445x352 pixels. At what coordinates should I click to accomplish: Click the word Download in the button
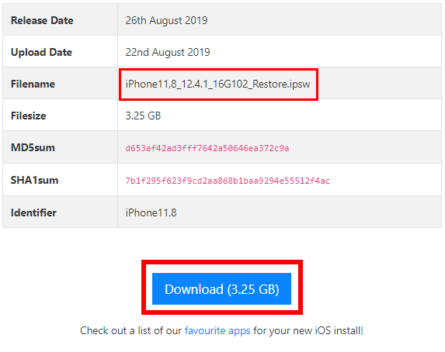(x=194, y=289)
